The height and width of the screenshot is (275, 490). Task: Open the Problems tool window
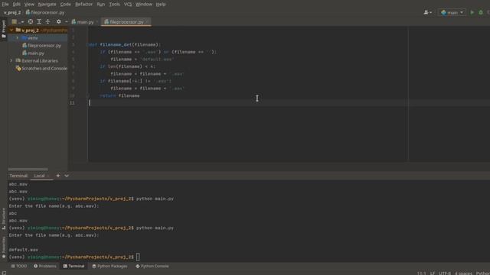[45, 267]
